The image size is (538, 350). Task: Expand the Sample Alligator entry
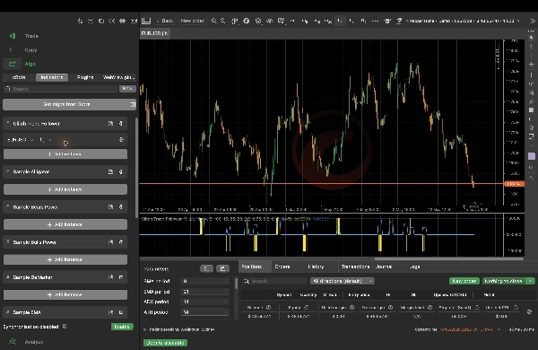7,171
